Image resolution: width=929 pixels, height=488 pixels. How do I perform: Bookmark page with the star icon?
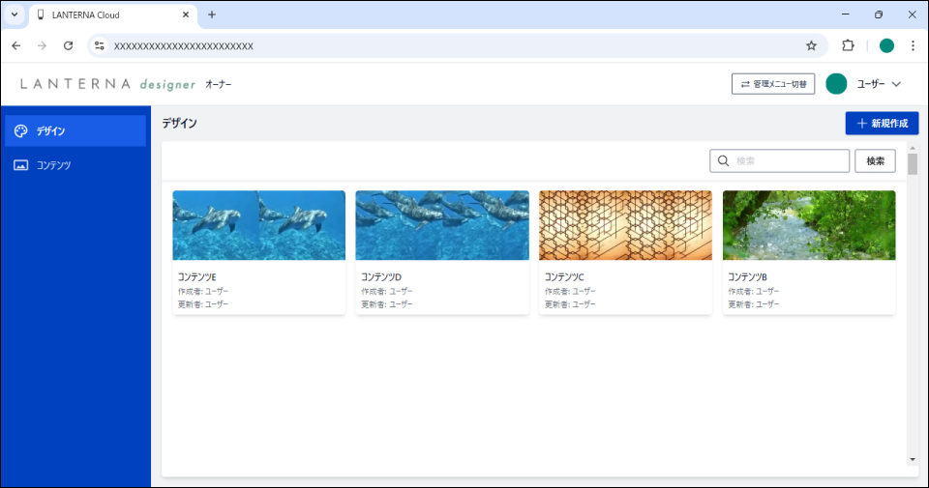[x=811, y=45]
